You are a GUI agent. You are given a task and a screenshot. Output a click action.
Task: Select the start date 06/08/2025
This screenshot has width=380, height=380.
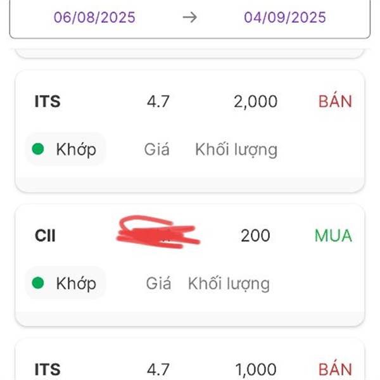point(94,18)
